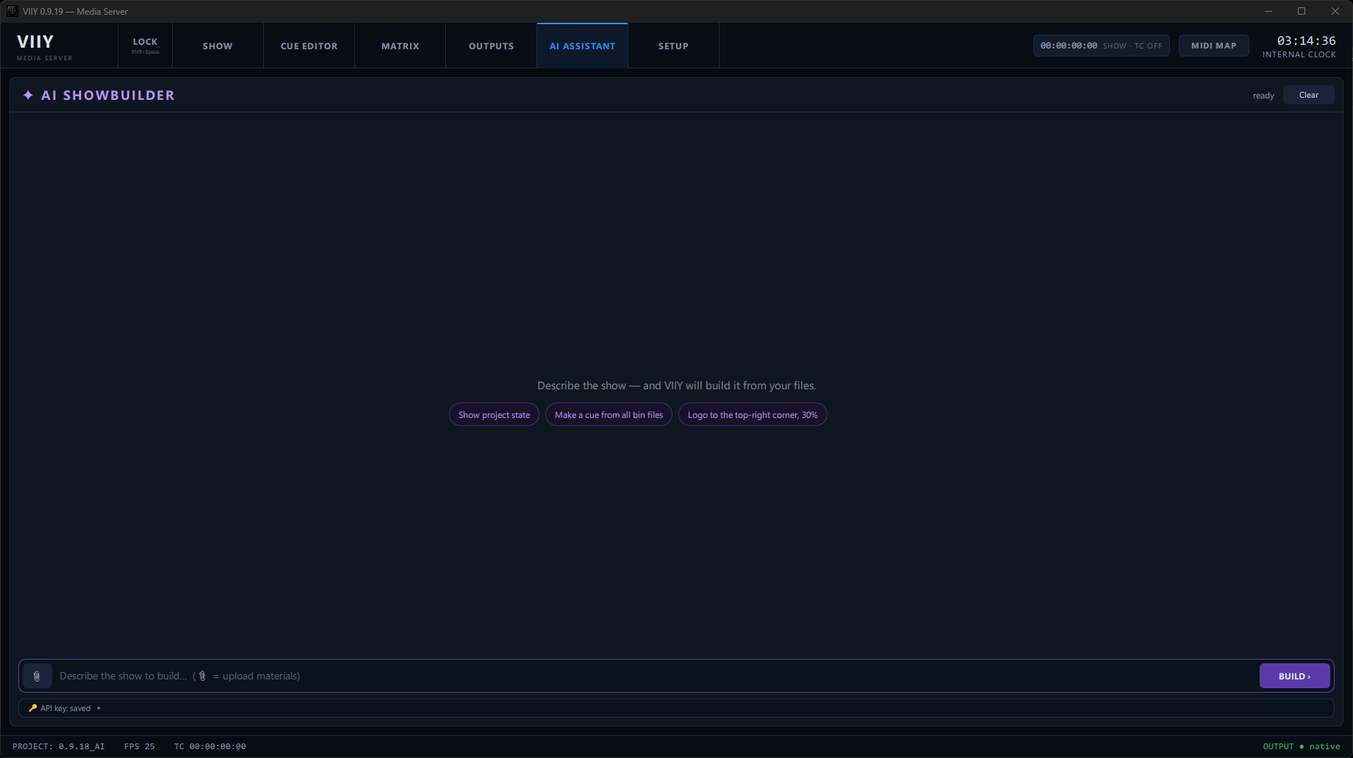Click the VIIY app icon in title bar
The image size is (1353, 758).
coord(12,11)
